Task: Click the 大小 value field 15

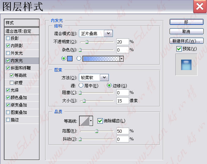Action: click(122, 101)
